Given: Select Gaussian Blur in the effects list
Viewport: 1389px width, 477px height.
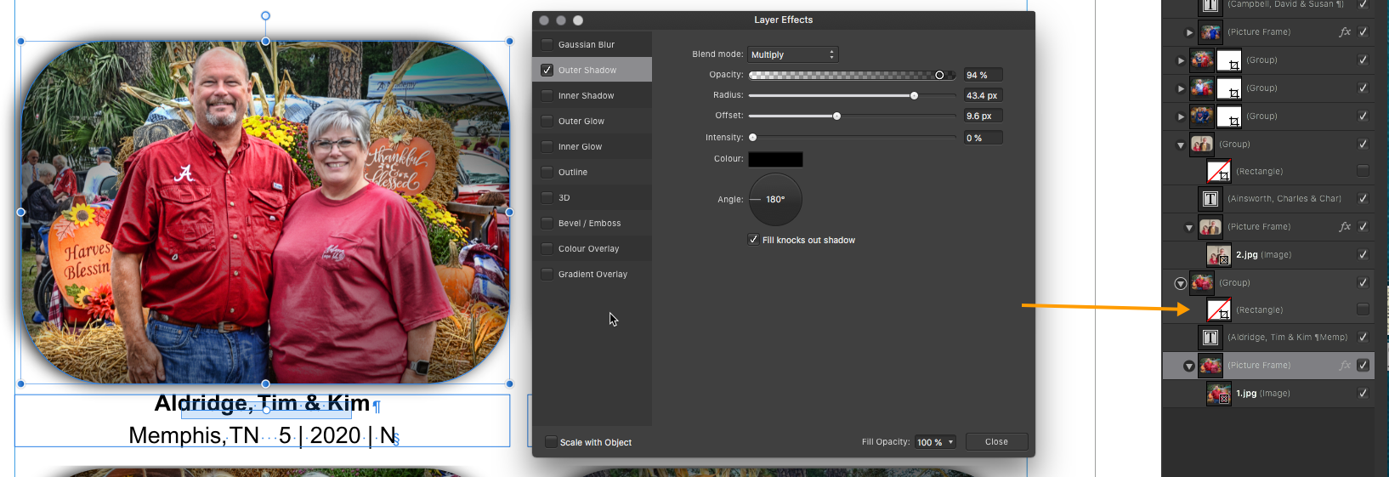Looking at the screenshot, I should [x=587, y=45].
